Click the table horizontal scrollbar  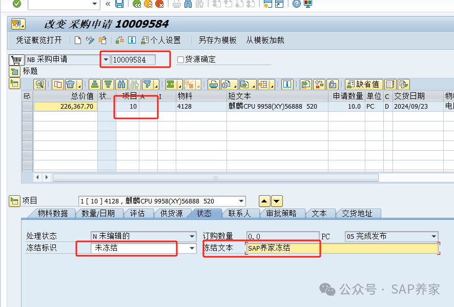(215, 177)
